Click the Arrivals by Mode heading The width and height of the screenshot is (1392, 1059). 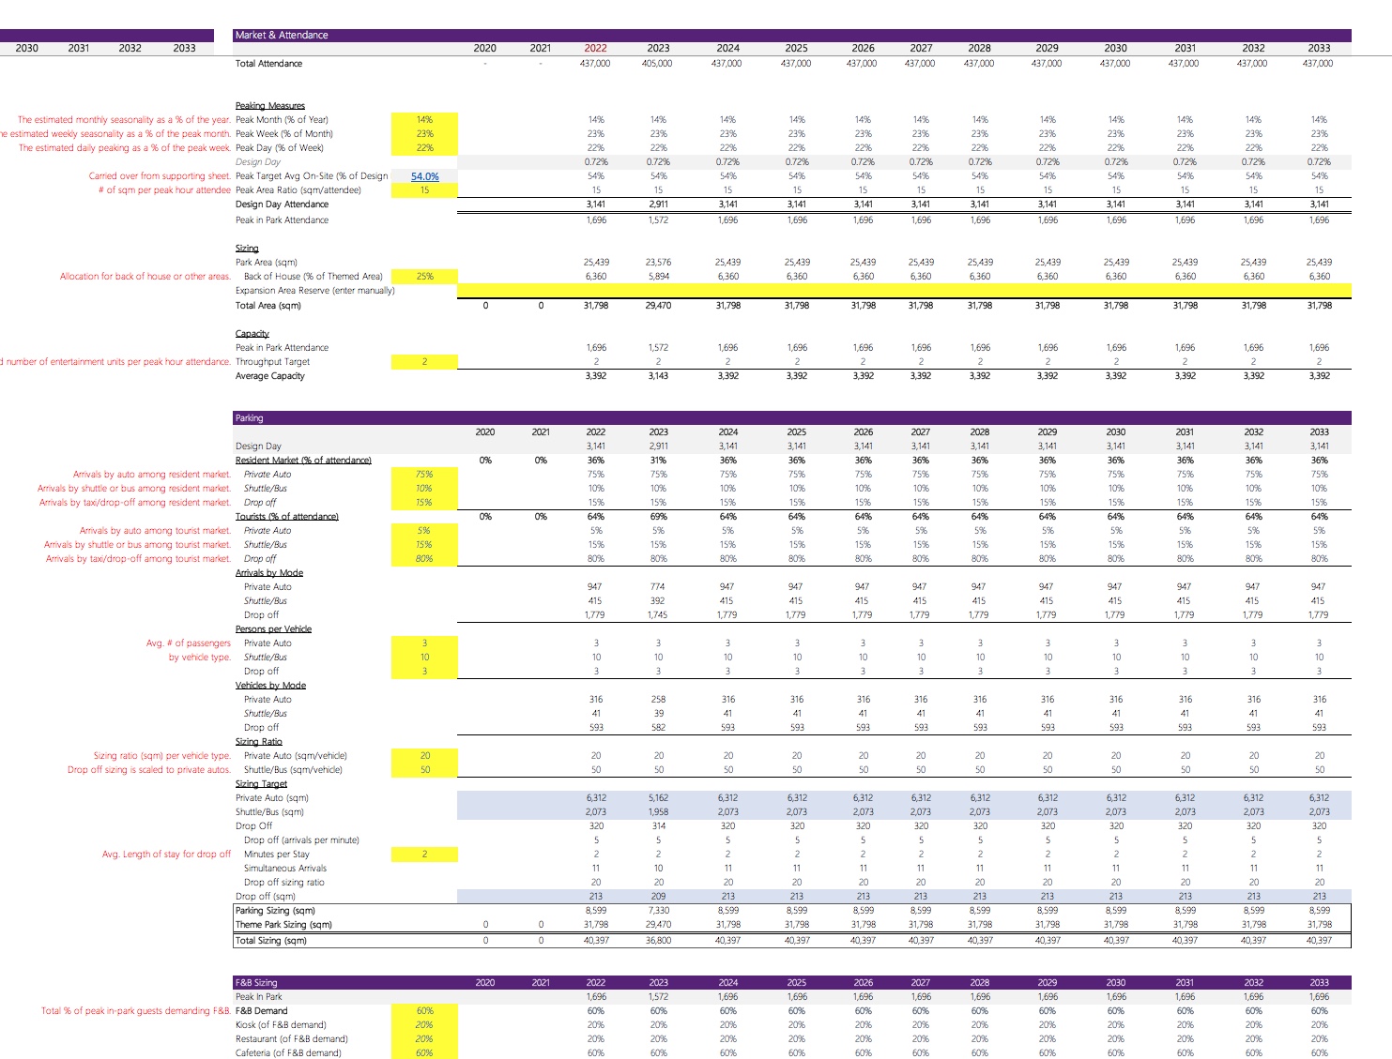(269, 573)
